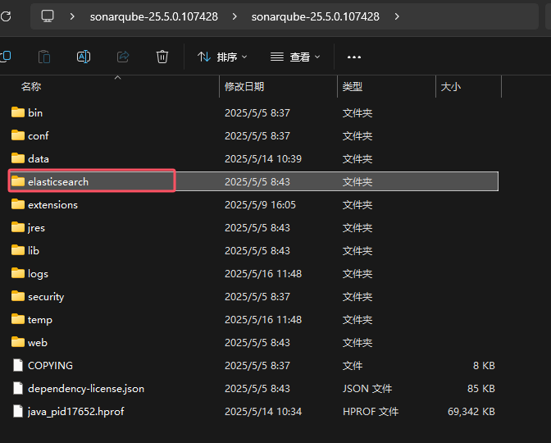Click the jres folder name

36,228
